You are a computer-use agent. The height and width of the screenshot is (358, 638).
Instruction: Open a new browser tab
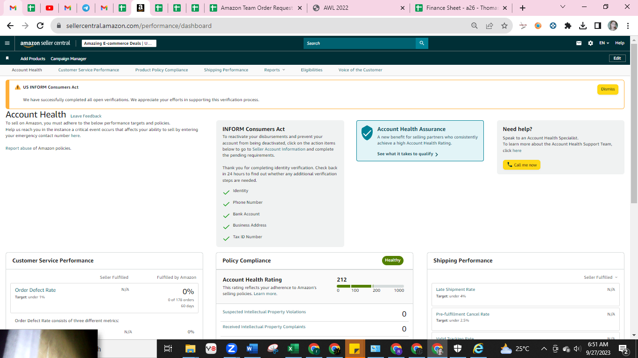(523, 8)
